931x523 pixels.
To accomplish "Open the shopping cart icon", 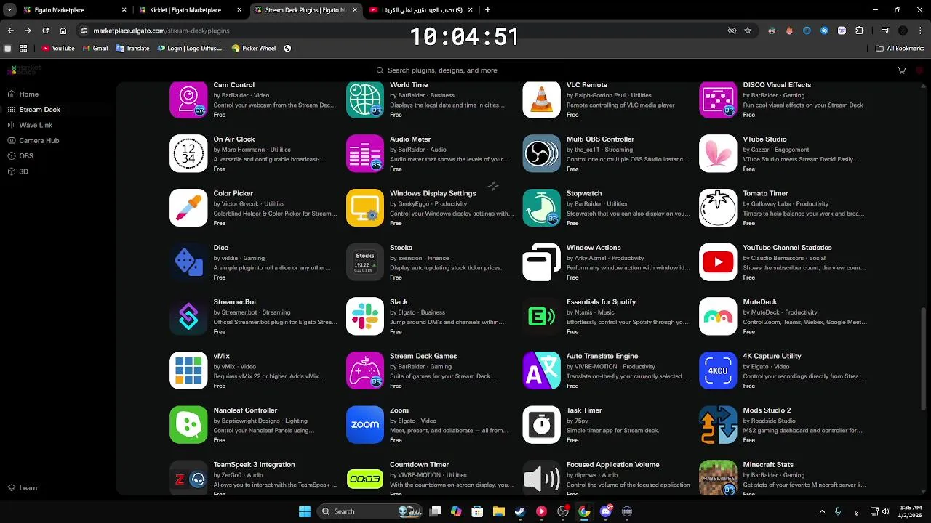I will click(x=901, y=70).
